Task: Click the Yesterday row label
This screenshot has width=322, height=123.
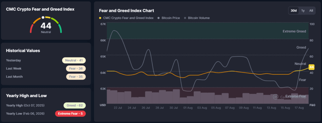Action: pyautogui.click(x=14, y=60)
